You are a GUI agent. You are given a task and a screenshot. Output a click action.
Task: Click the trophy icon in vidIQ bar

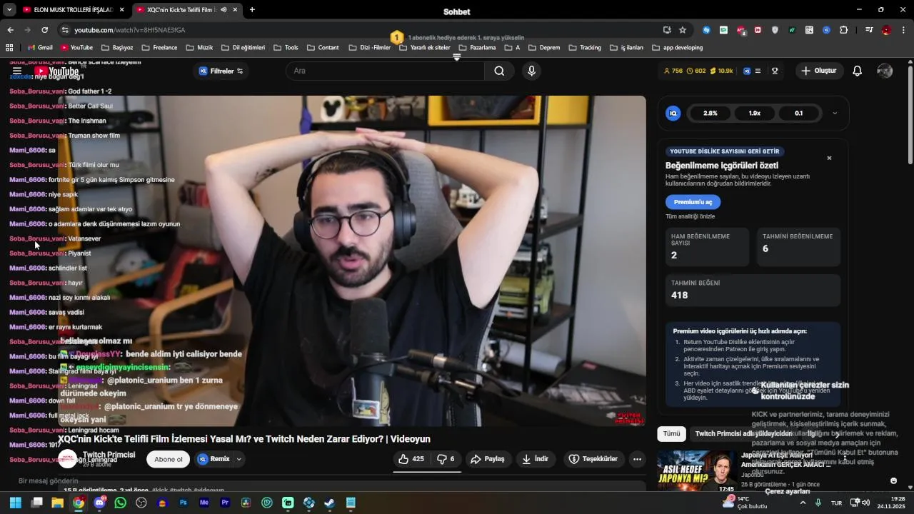(775, 71)
